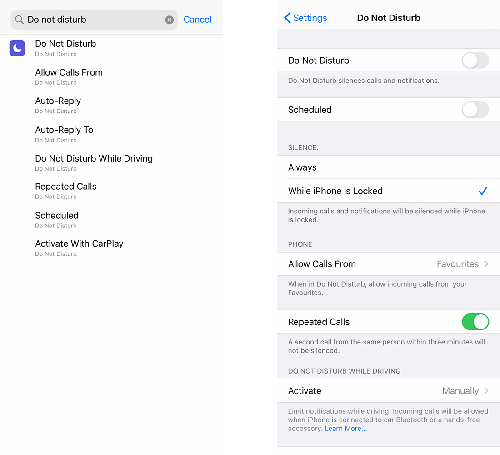The height and width of the screenshot is (455, 500).
Task: Click 'A second call from the same person' note
Action: tap(386, 346)
